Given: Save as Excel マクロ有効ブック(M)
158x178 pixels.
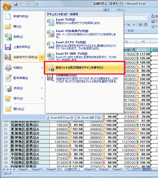Looking at the screenshot, I should click(x=84, y=34).
